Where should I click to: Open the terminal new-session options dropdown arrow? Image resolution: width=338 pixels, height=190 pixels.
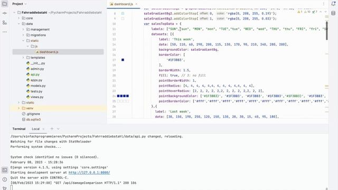point(58,129)
